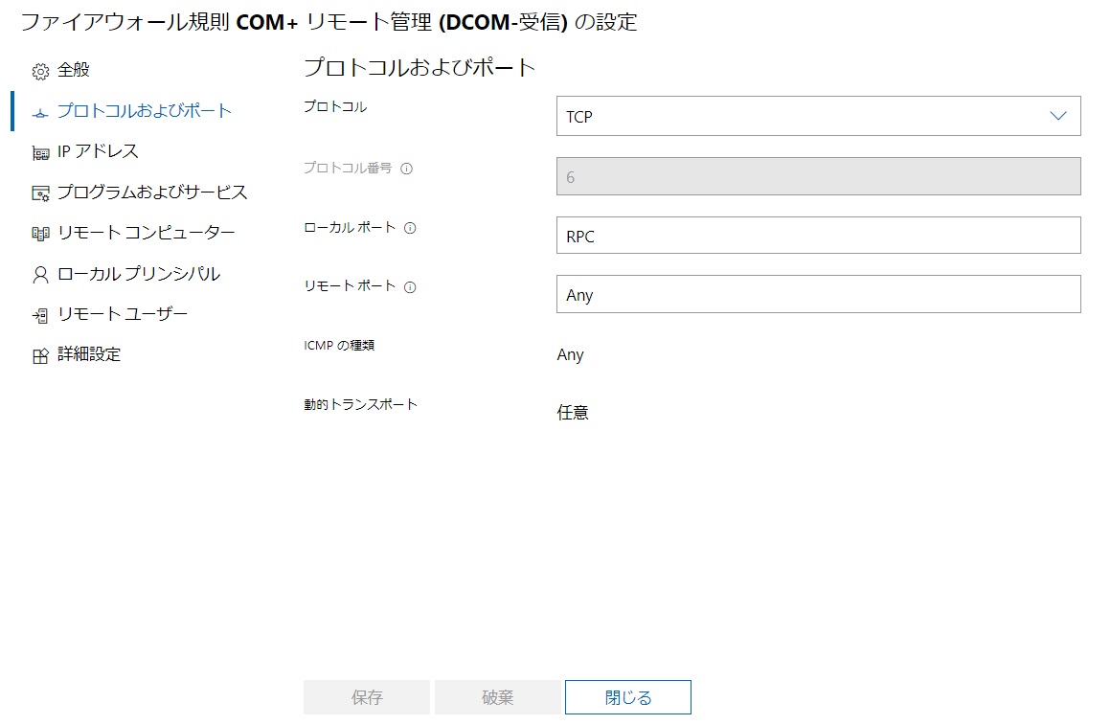
Task: Click the ローカル ポート label text
Action: 350,228
